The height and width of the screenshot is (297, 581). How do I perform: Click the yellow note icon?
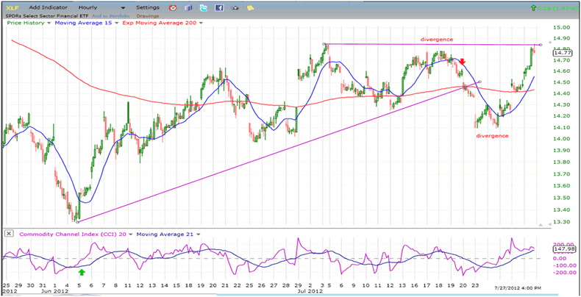pyautogui.click(x=251, y=7)
